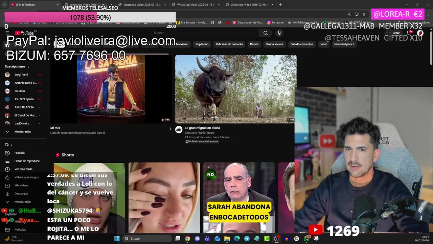Screen dimensions: 433x244
Task: Open Listas de reproducción in sidebar
Action: pos(23,161)
